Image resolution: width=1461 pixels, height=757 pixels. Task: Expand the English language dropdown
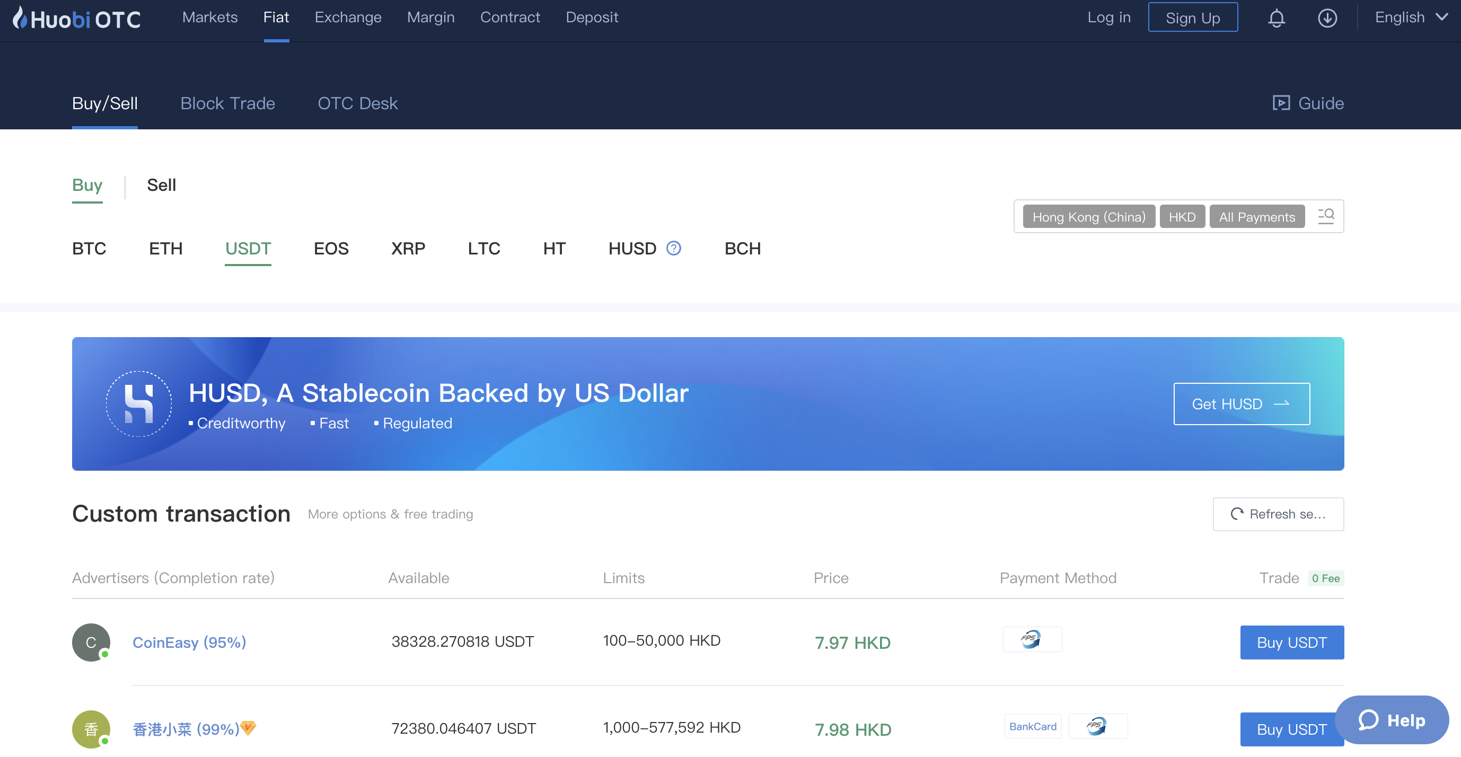pos(1411,17)
